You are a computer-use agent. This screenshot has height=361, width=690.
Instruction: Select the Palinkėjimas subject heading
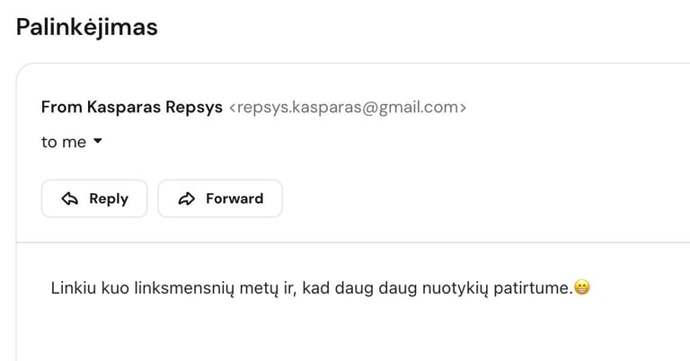(x=87, y=27)
